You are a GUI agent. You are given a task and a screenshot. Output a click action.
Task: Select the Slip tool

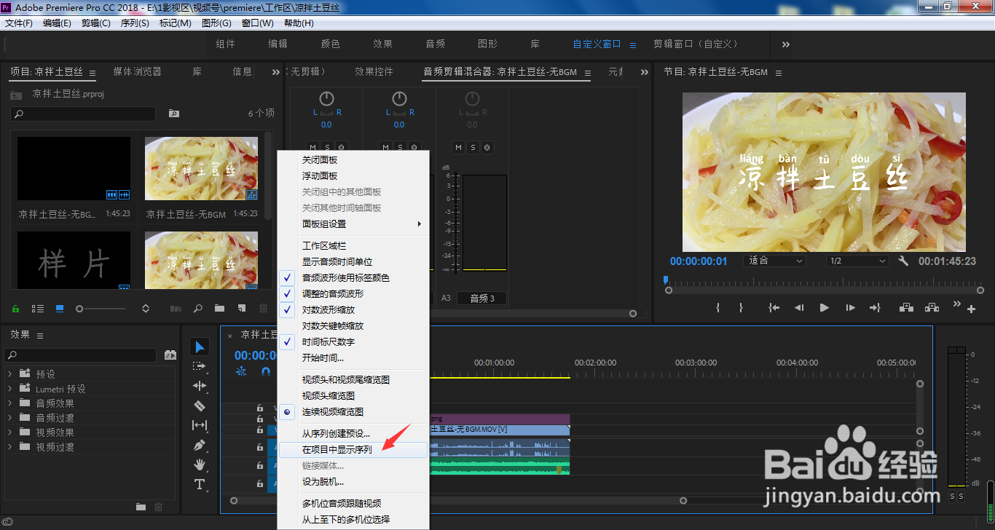click(x=200, y=425)
